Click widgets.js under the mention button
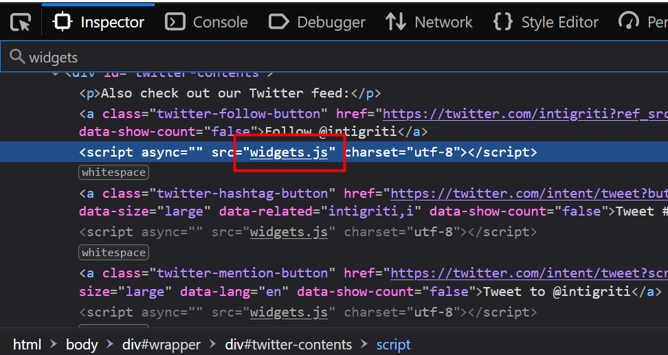Viewport: 668px width, 355px height. pos(289,312)
